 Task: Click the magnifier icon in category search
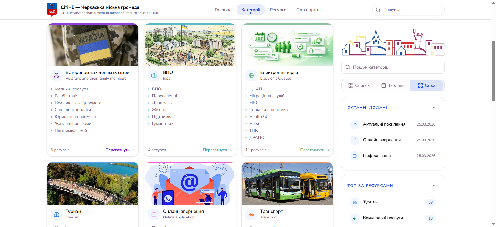click(x=348, y=67)
